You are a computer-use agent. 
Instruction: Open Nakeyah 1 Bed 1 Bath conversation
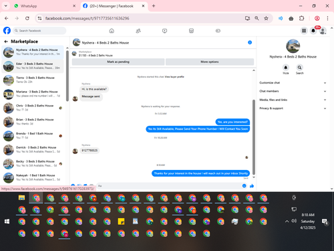click(33, 177)
